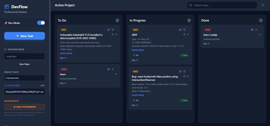Click the 'Mar 11' date on the 'learn nodejs' card
Viewport: 270px width, 126px height.
[x=207, y=44]
